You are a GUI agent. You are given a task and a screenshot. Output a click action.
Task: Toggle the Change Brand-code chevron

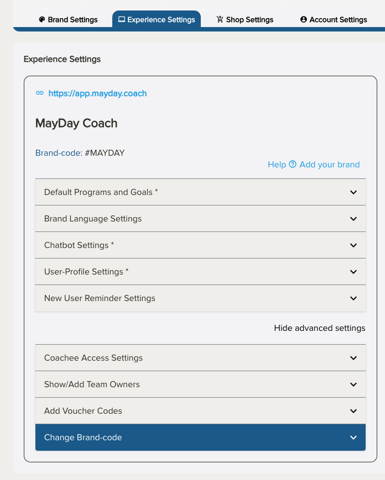click(353, 437)
